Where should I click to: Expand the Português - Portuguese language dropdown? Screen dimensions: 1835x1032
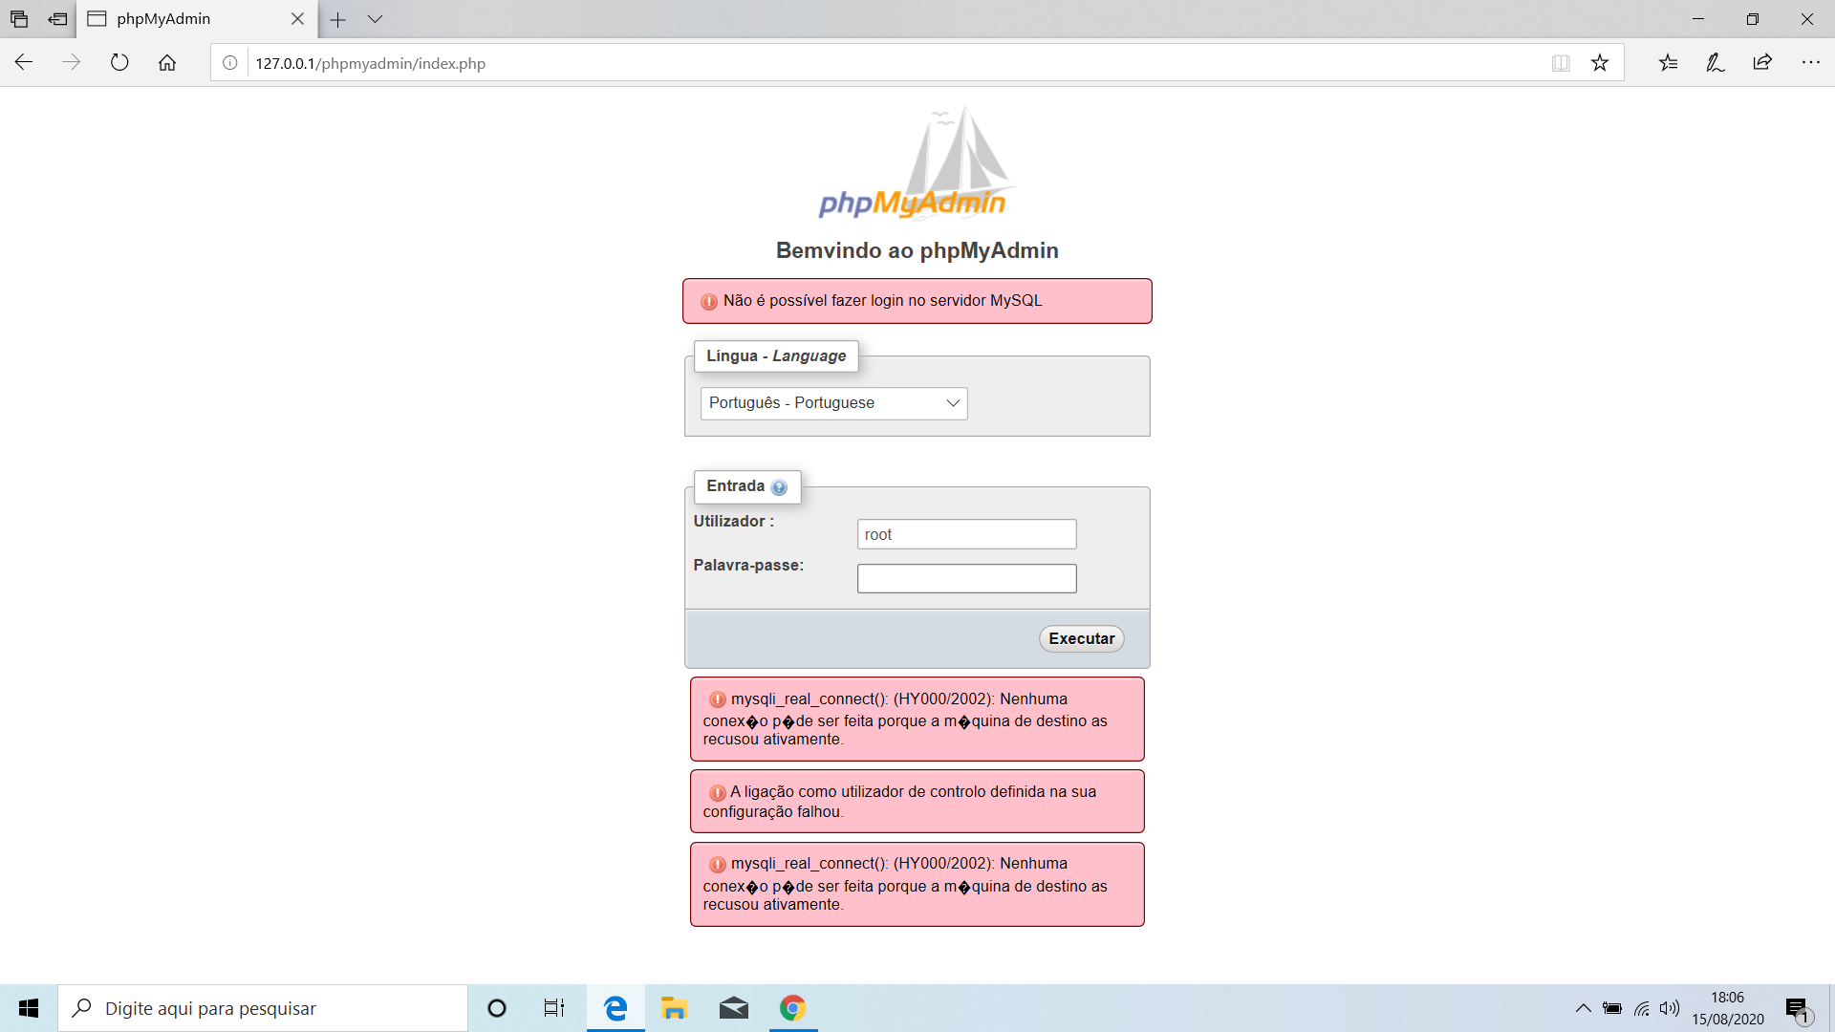833,403
